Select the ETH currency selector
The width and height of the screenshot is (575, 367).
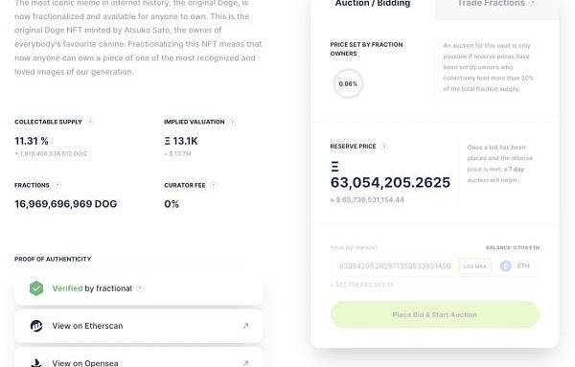pyautogui.click(x=516, y=266)
